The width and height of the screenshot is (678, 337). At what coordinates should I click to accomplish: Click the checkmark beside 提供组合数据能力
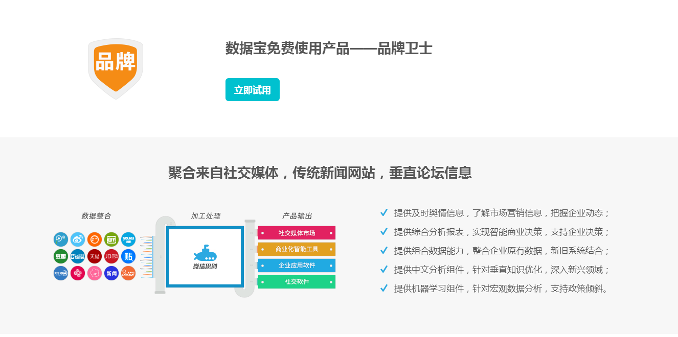(384, 250)
